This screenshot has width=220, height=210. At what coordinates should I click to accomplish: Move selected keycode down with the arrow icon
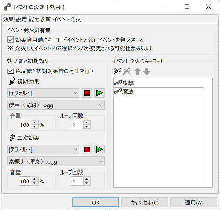(147, 71)
